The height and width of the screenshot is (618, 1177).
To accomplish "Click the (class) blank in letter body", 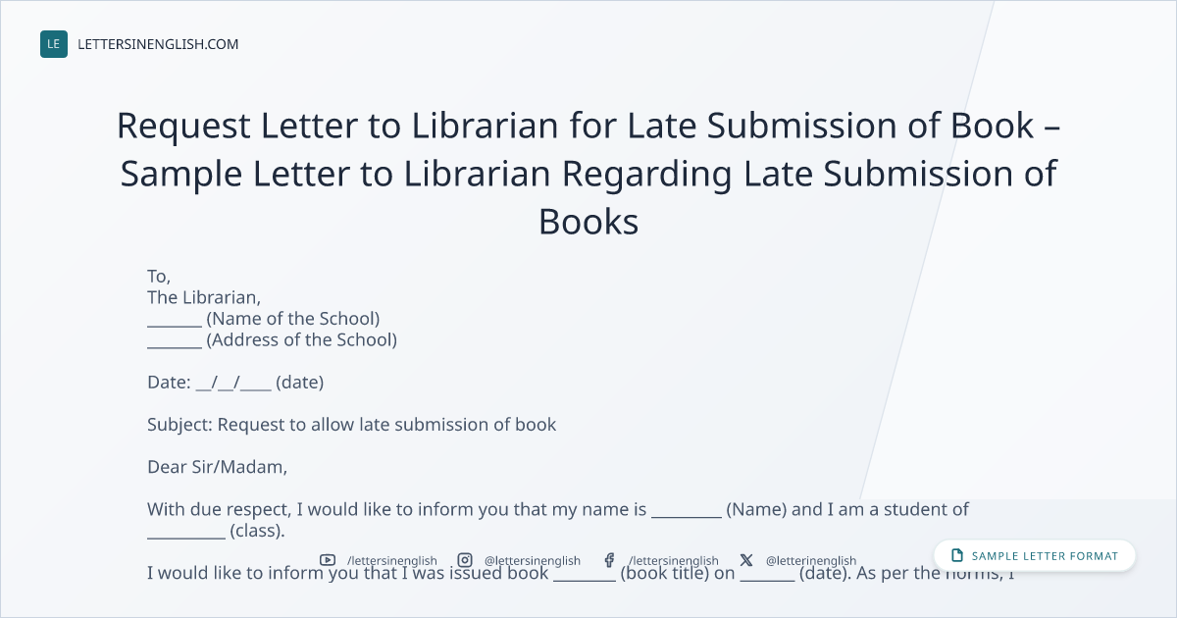I will (x=186, y=532).
